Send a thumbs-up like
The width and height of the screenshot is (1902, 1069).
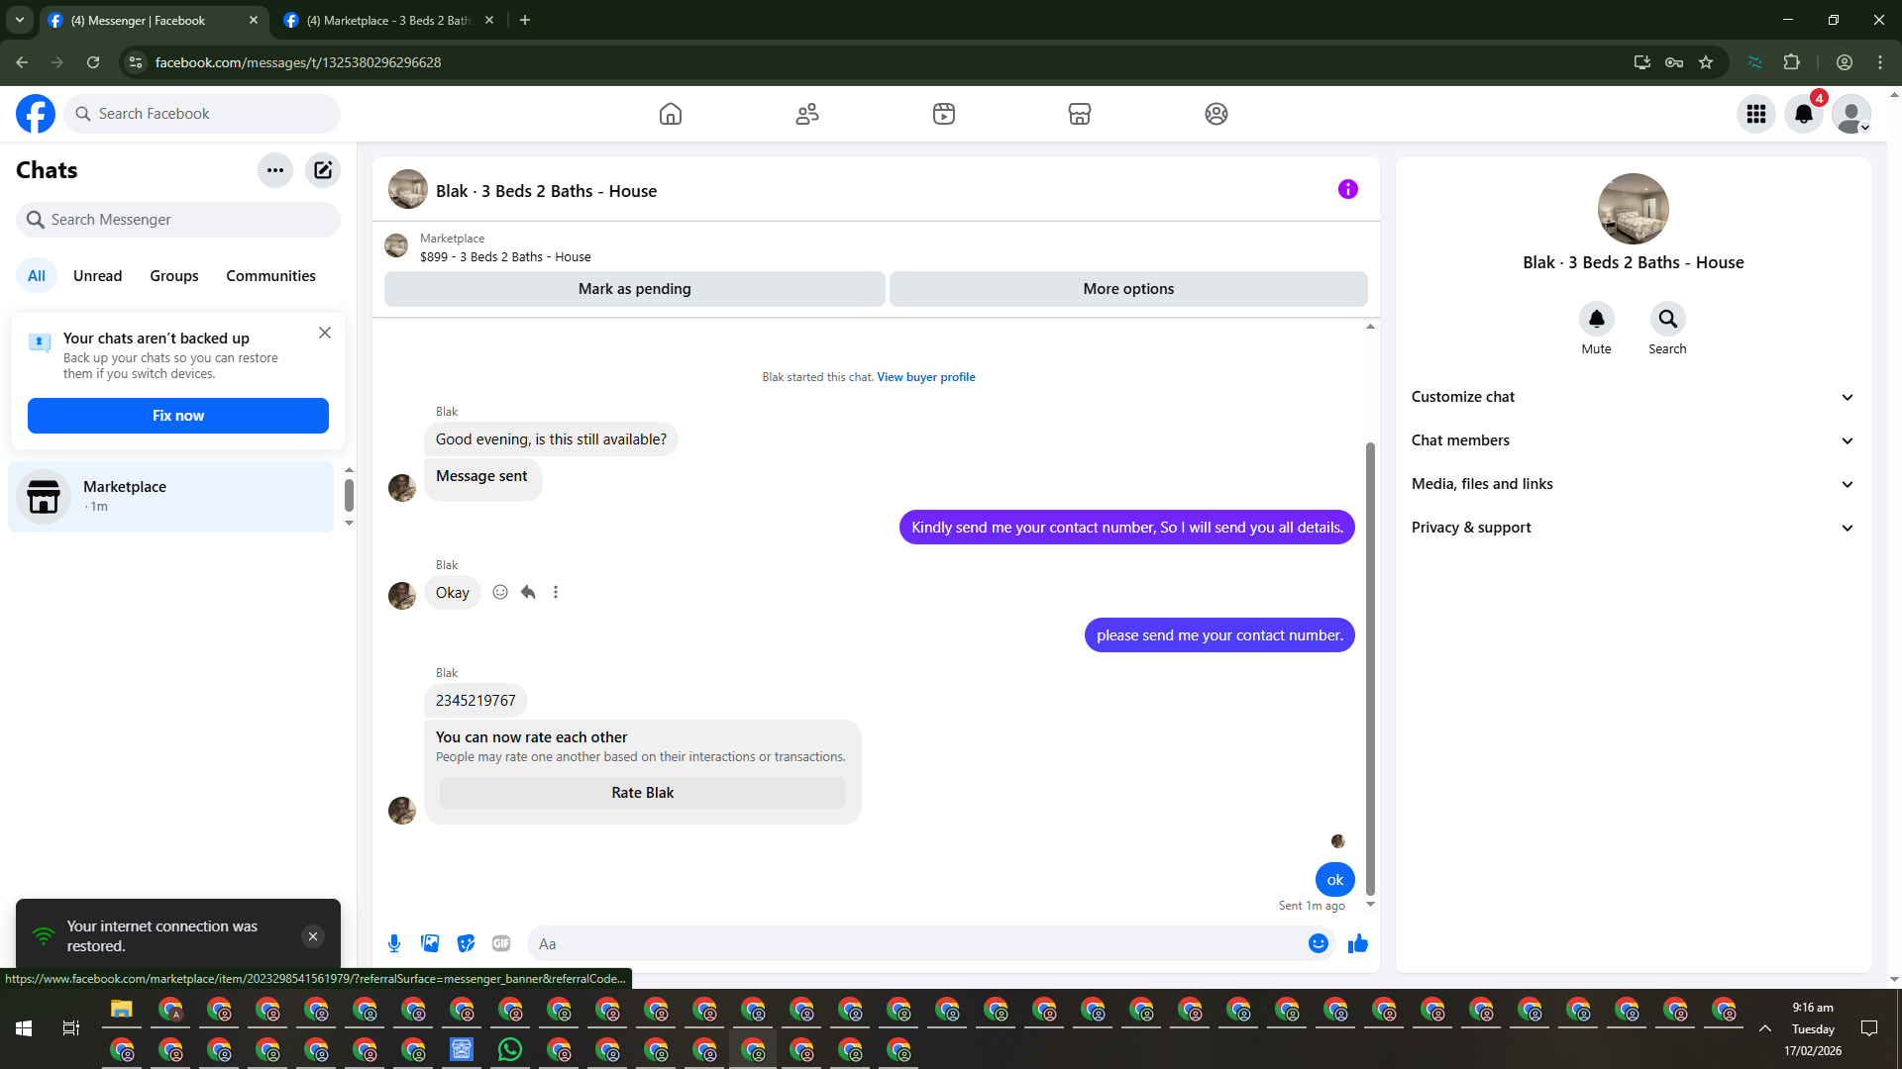point(1358,943)
